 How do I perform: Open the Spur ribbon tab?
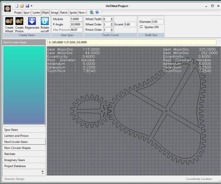point(27,12)
